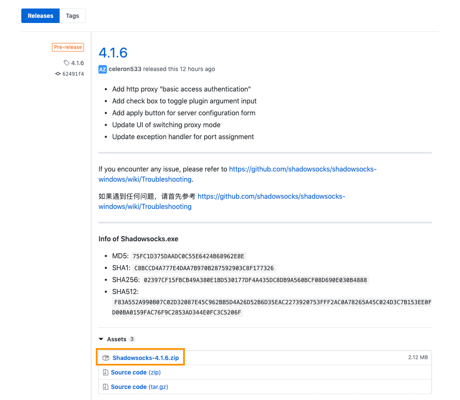Click the Pre-release label badge
The width and height of the screenshot is (460, 400).
tap(68, 47)
